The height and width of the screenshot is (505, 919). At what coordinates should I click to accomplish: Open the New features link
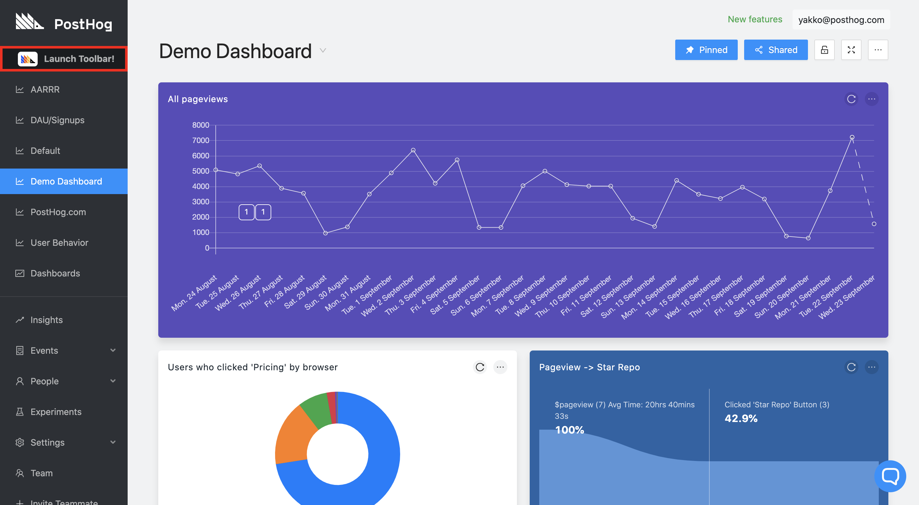(x=755, y=19)
